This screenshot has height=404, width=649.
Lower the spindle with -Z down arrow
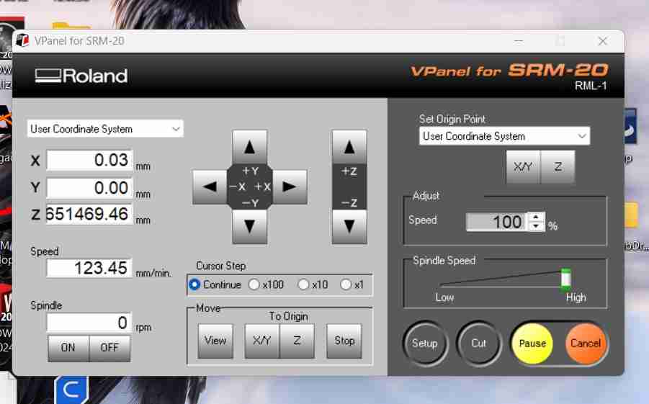point(349,226)
